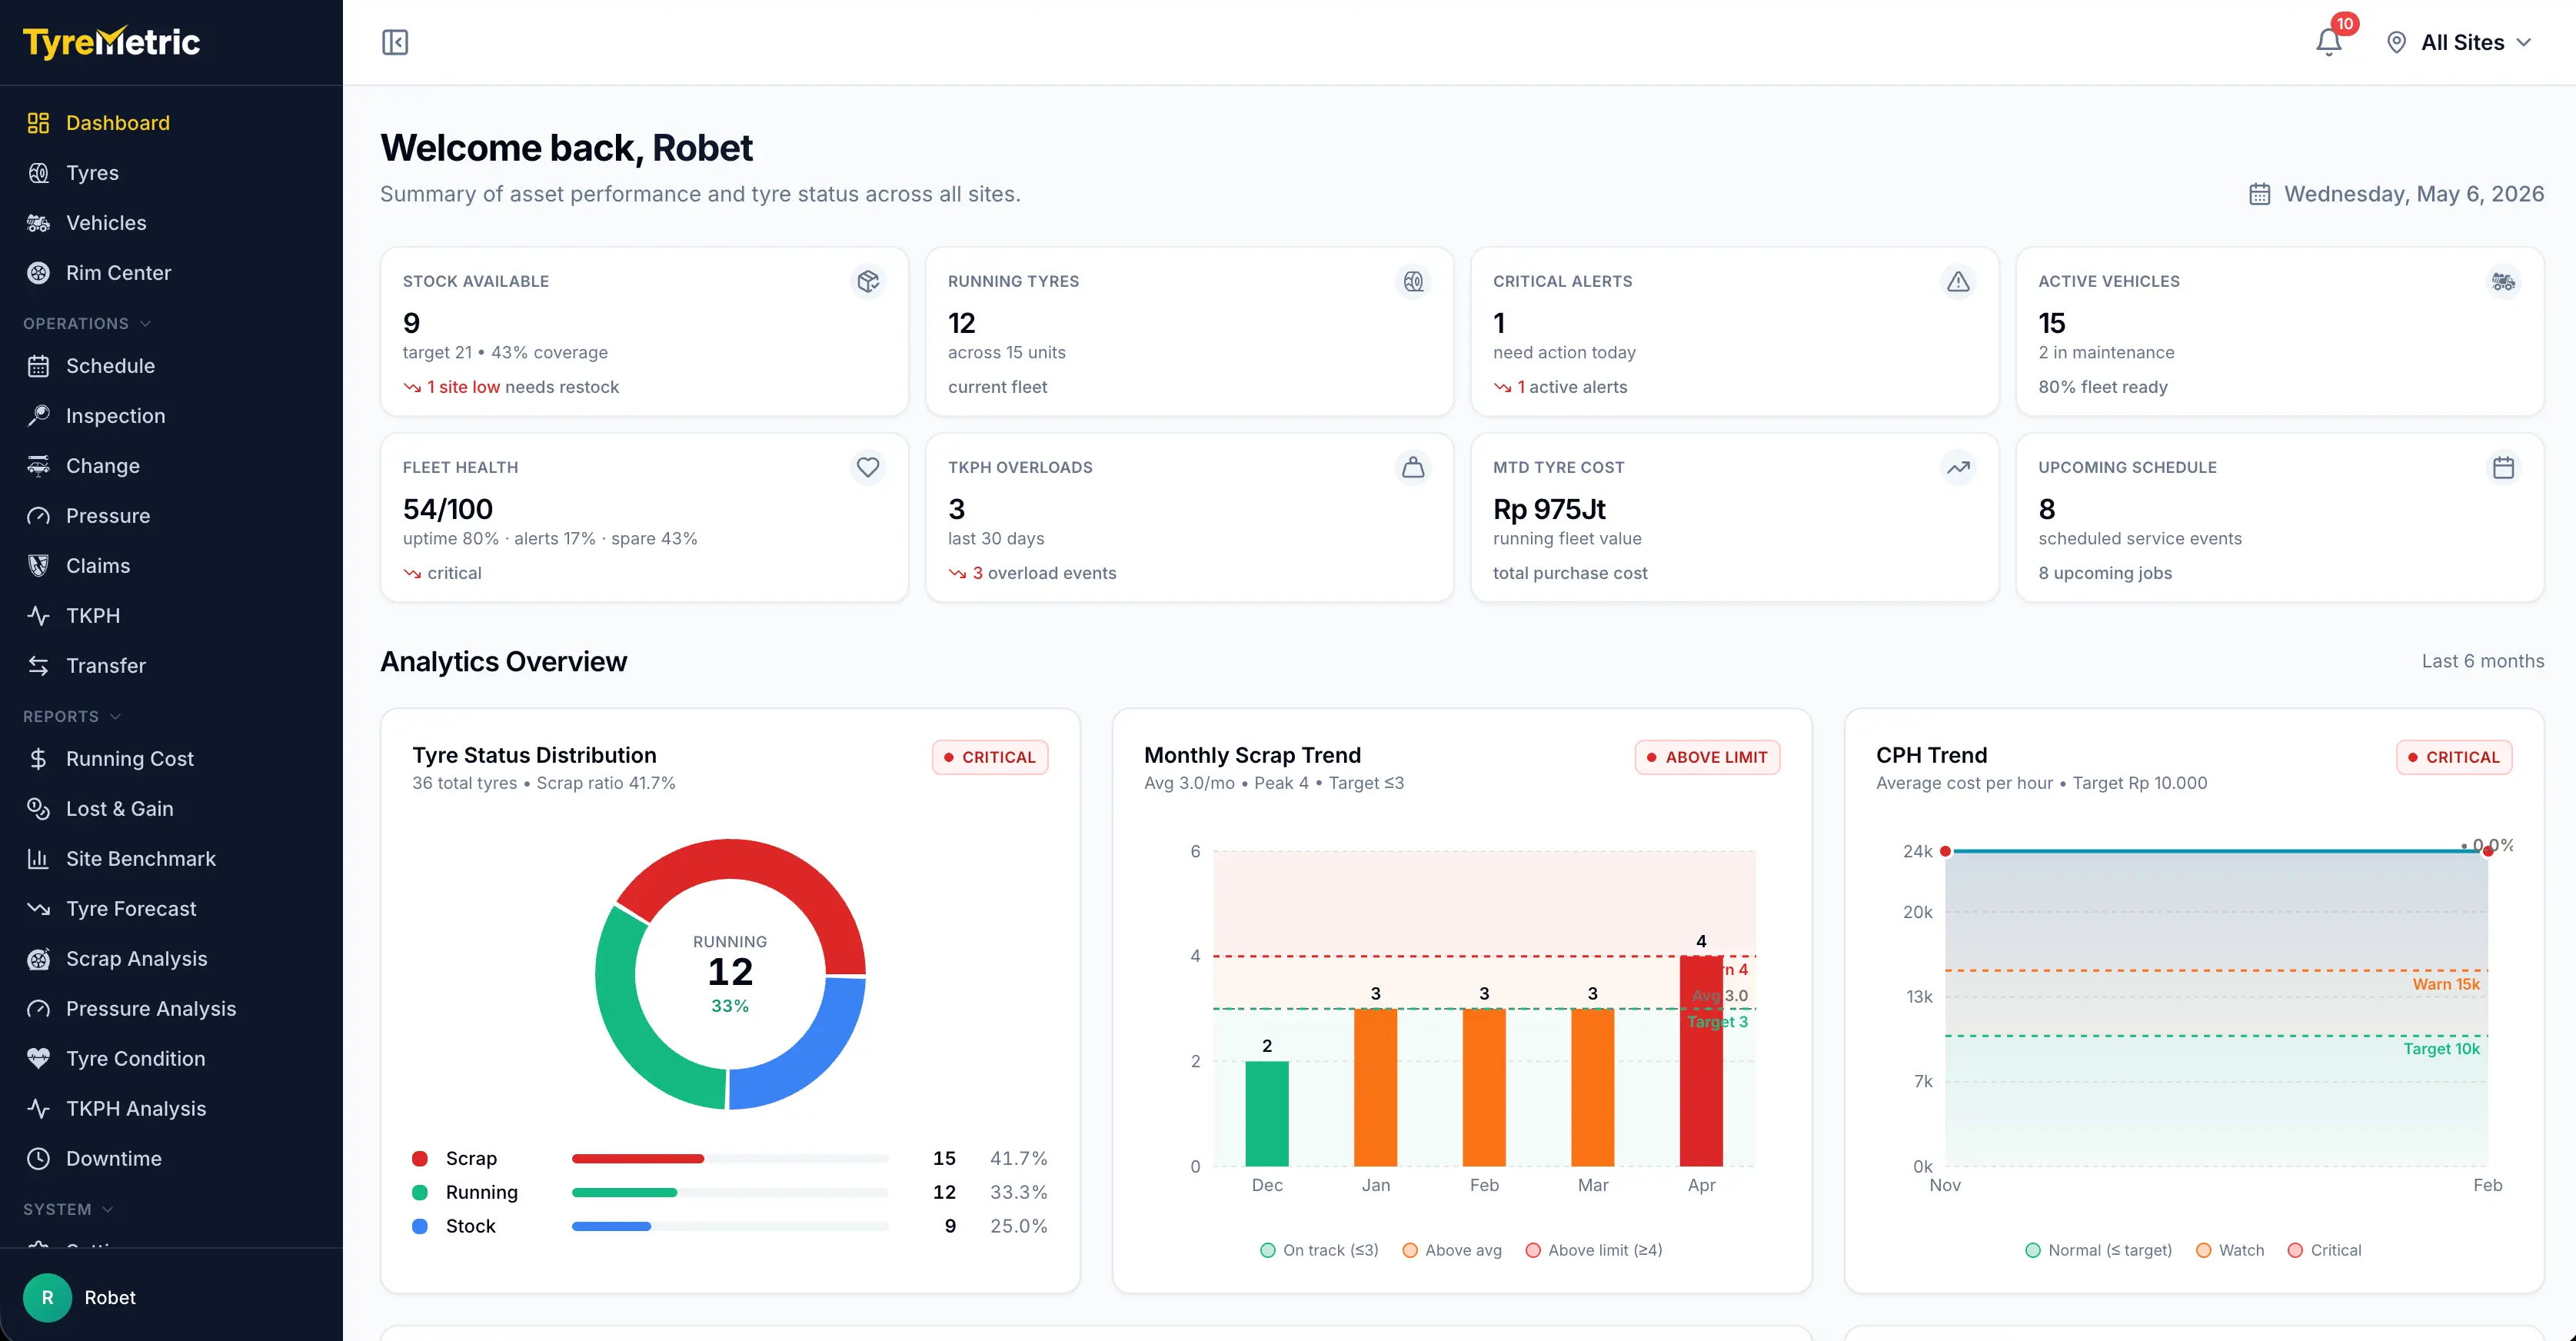Click the green Dec scrap bar
This screenshot has height=1341, width=2576.
click(x=1267, y=1113)
